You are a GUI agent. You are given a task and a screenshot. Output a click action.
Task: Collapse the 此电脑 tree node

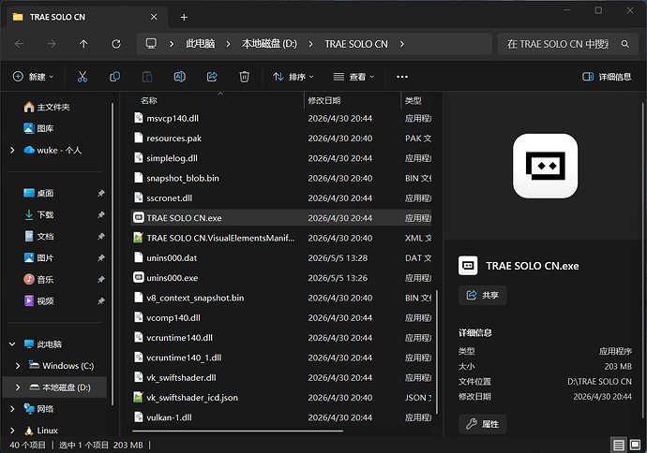point(12,343)
